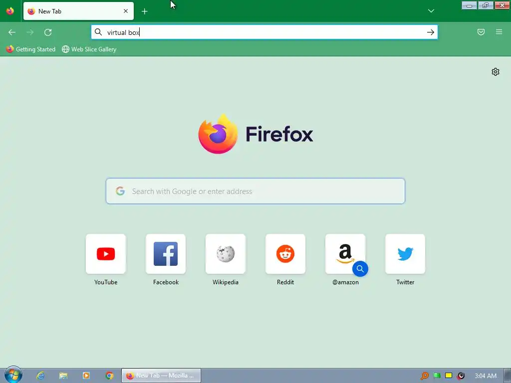Reload the current page
This screenshot has height=383, width=511.
[48, 32]
